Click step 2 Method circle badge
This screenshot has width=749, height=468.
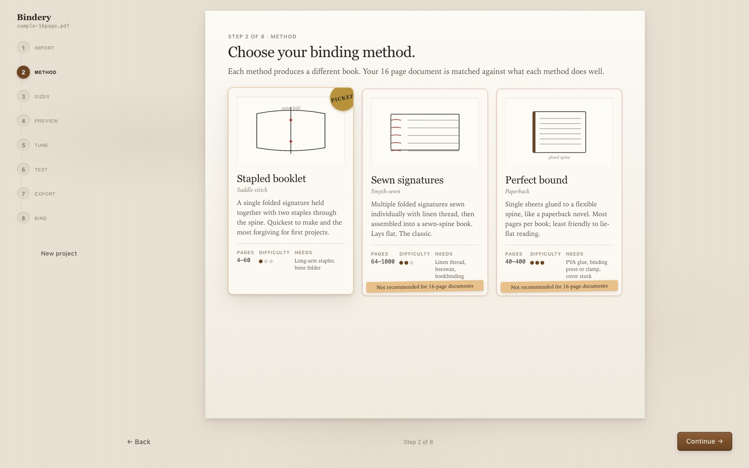pos(23,72)
